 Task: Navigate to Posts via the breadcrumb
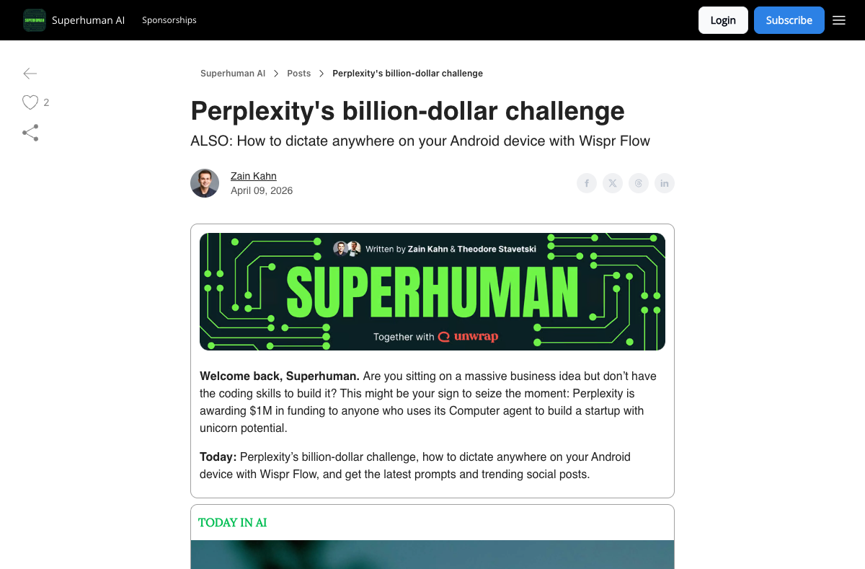(298, 73)
